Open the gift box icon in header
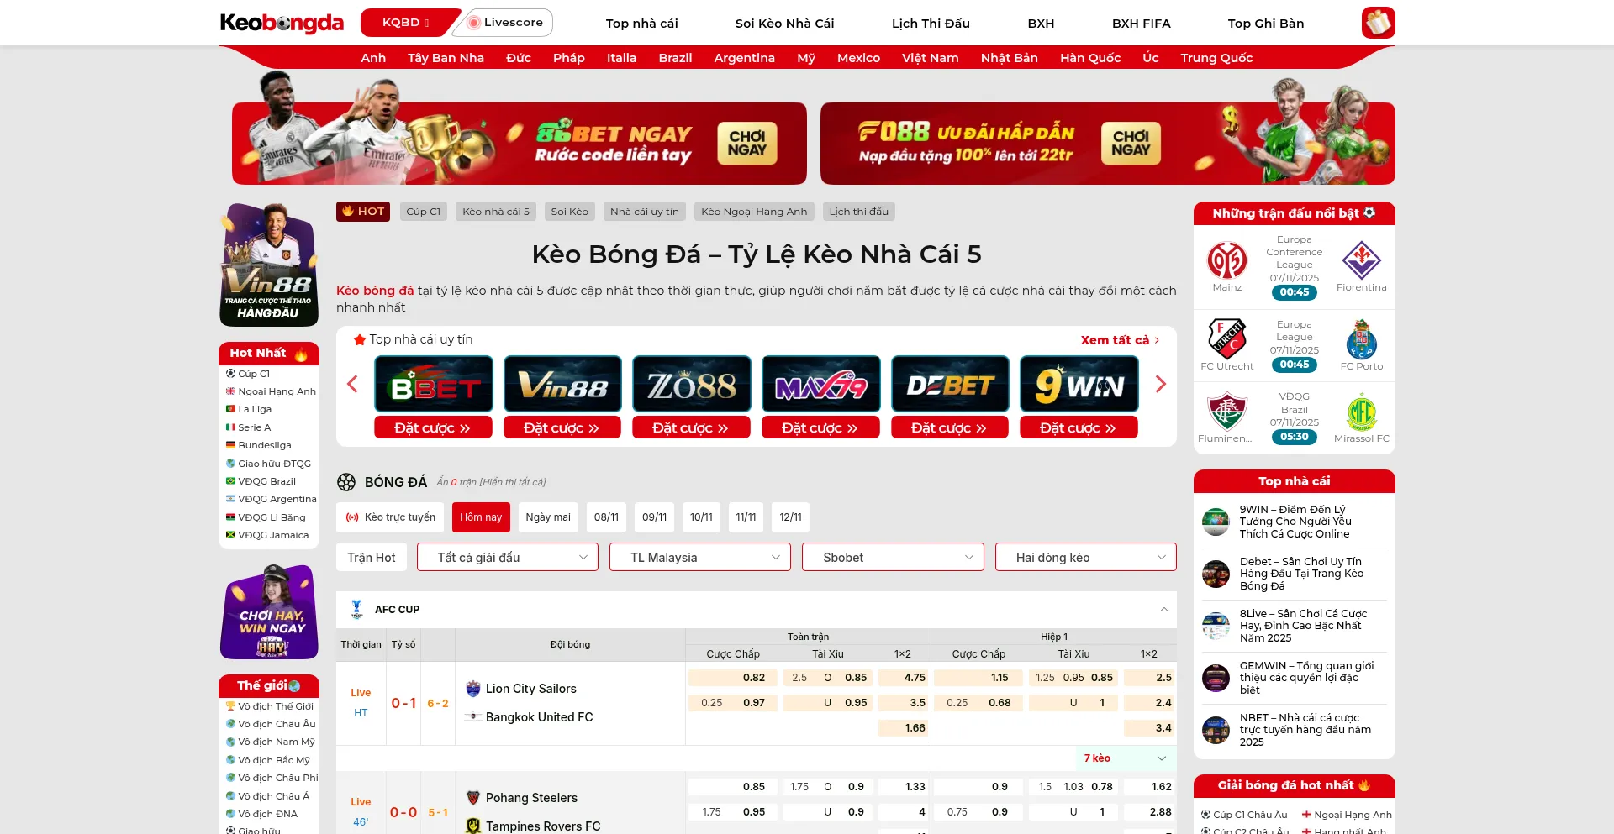This screenshot has width=1614, height=834. (1378, 23)
